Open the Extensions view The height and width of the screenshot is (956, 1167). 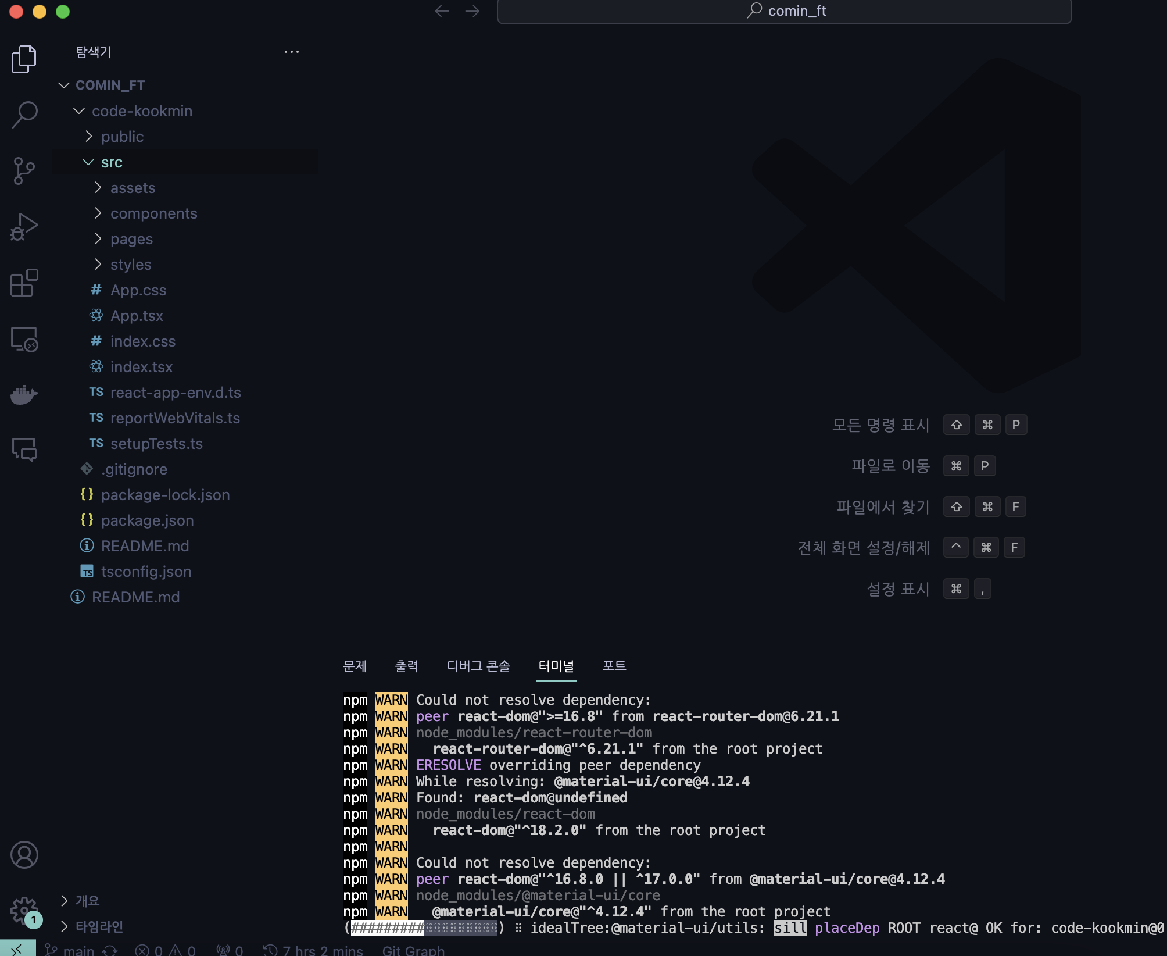click(24, 283)
